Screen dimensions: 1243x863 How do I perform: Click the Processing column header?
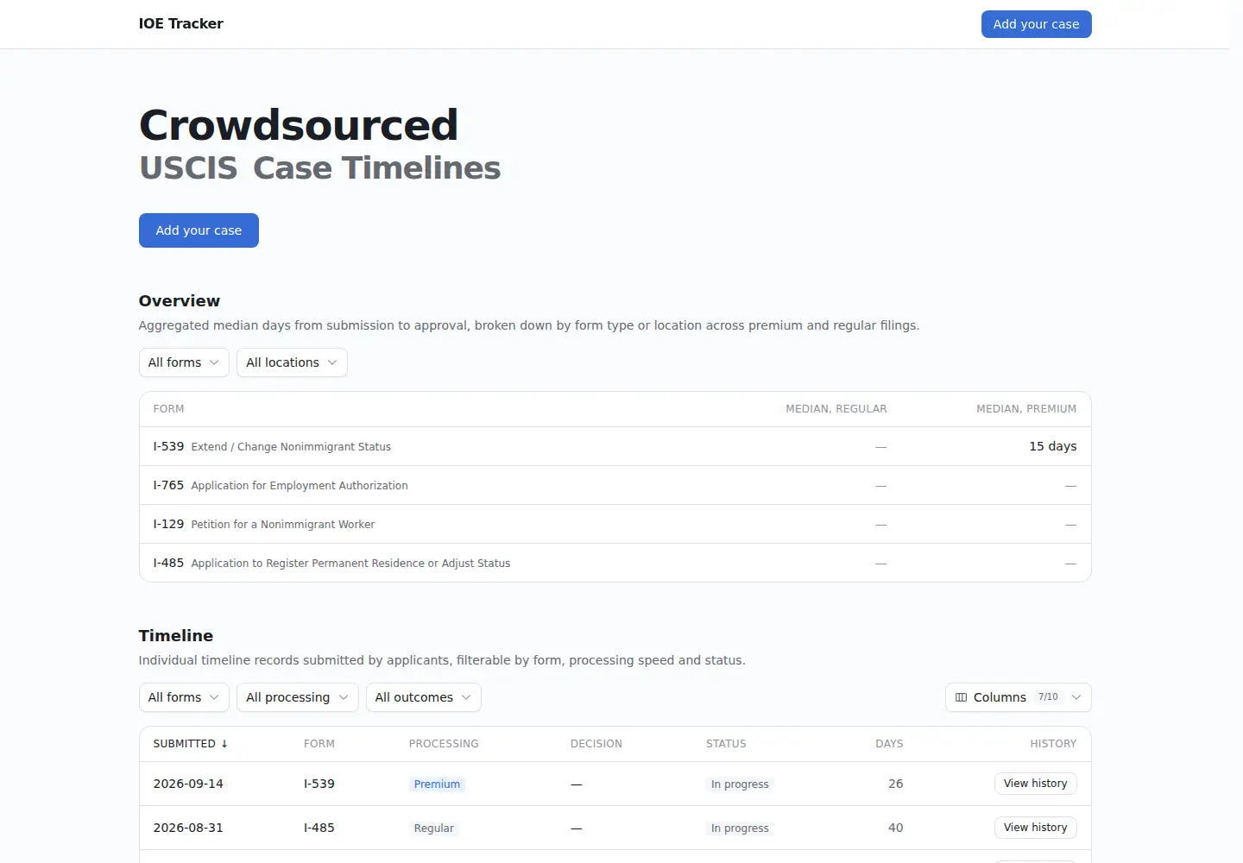coord(444,744)
